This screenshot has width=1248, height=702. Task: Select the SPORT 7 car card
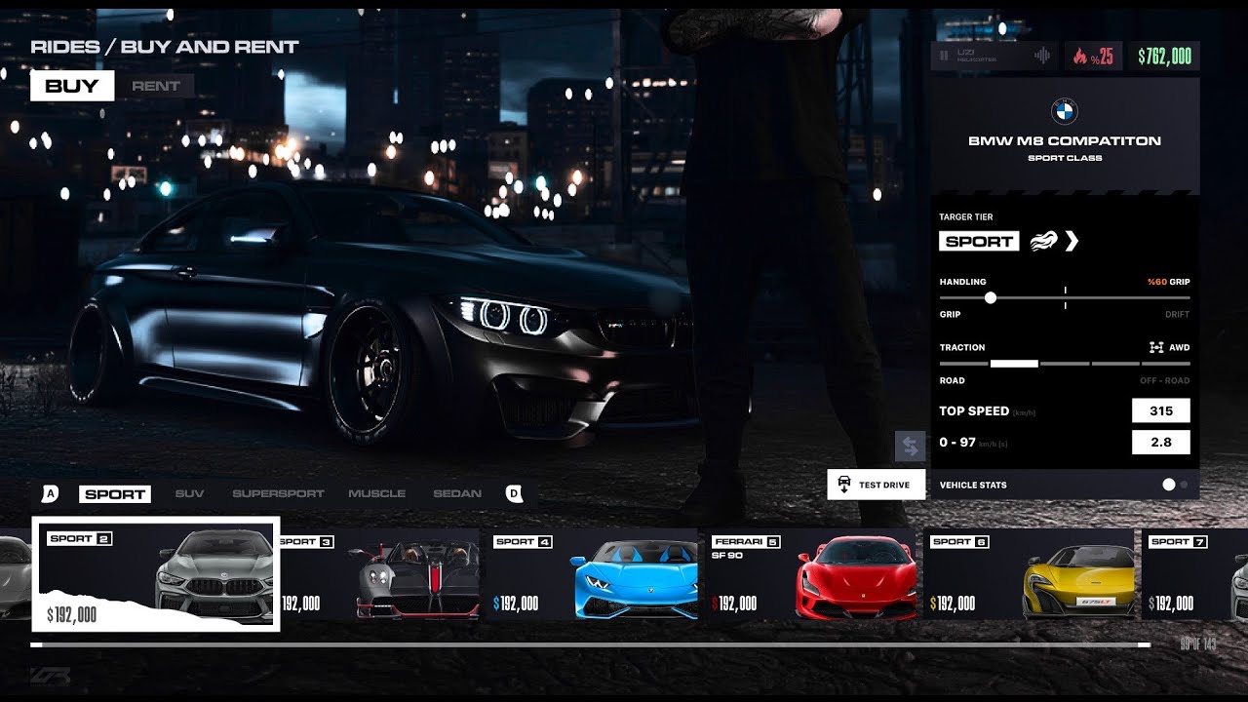click(x=1195, y=574)
